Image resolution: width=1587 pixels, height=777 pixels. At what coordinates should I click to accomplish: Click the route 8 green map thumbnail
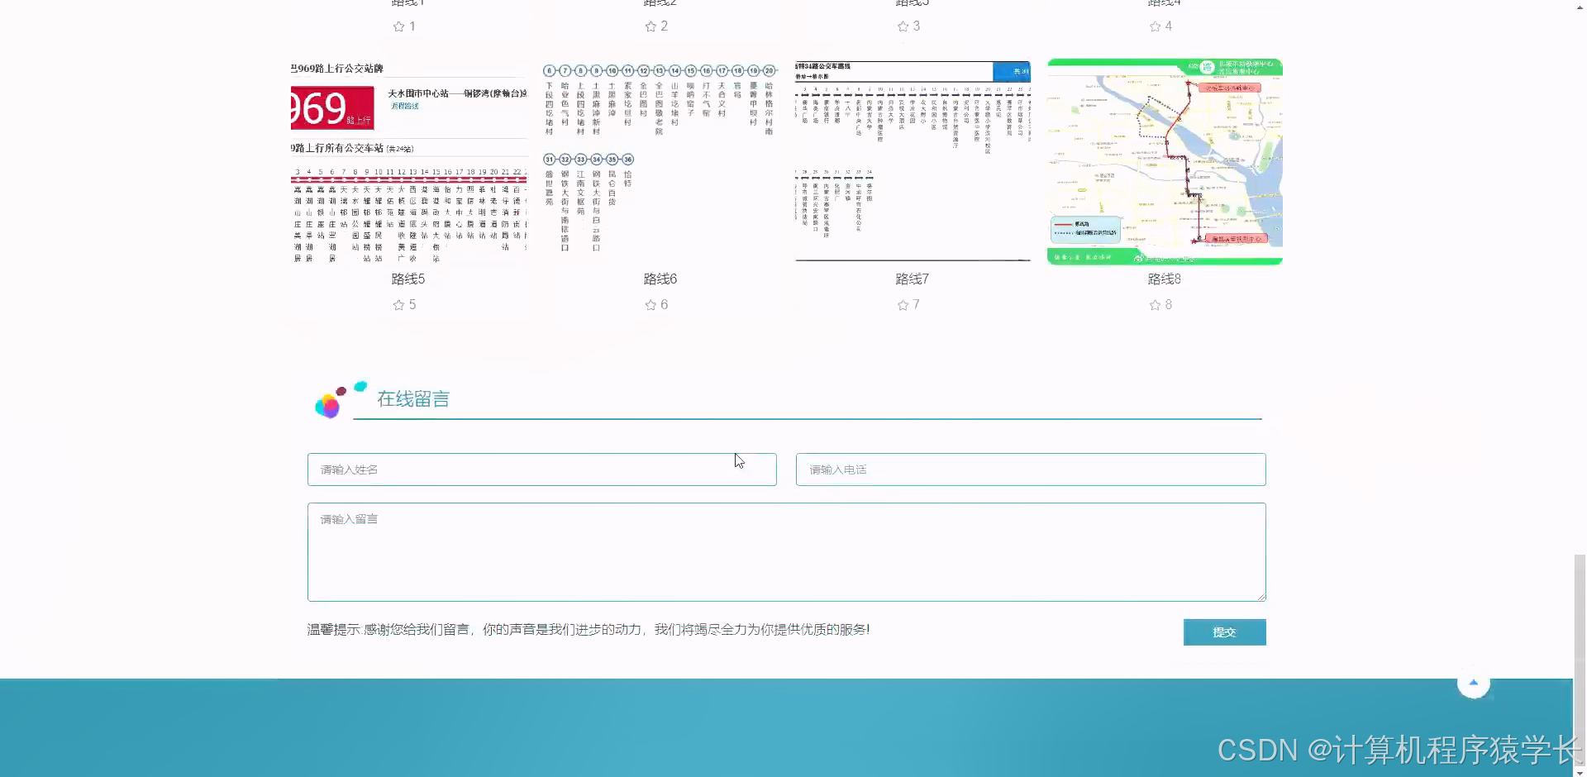click(x=1163, y=161)
